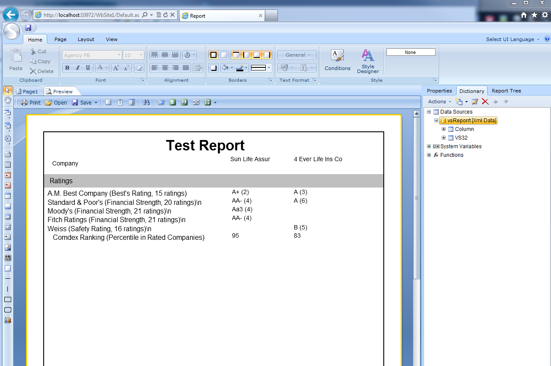
Task: Click the Paste button in Clipboard group
Action: [x=16, y=60]
